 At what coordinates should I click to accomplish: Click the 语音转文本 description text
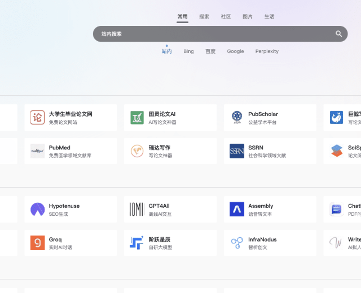coord(260,214)
